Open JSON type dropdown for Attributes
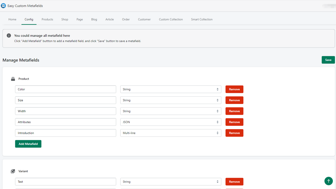The width and height of the screenshot is (336, 189). tap(171, 122)
